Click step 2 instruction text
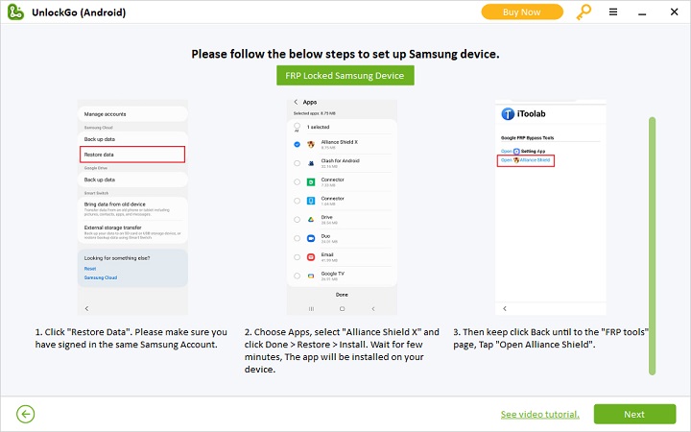The height and width of the screenshot is (432, 691). pyautogui.click(x=342, y=350)
